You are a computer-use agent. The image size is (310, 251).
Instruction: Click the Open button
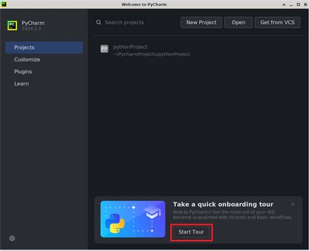[238, 22]
